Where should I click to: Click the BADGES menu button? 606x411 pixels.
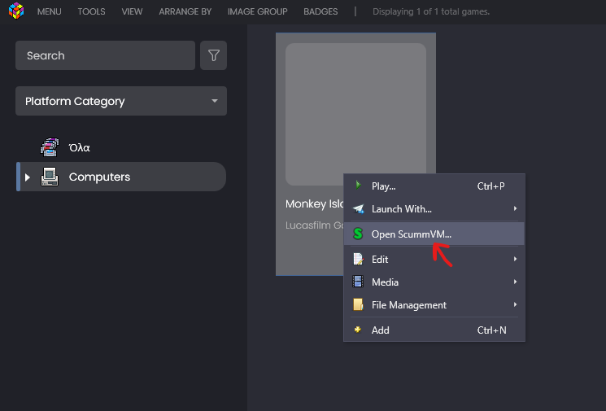(x=320, y=11)
